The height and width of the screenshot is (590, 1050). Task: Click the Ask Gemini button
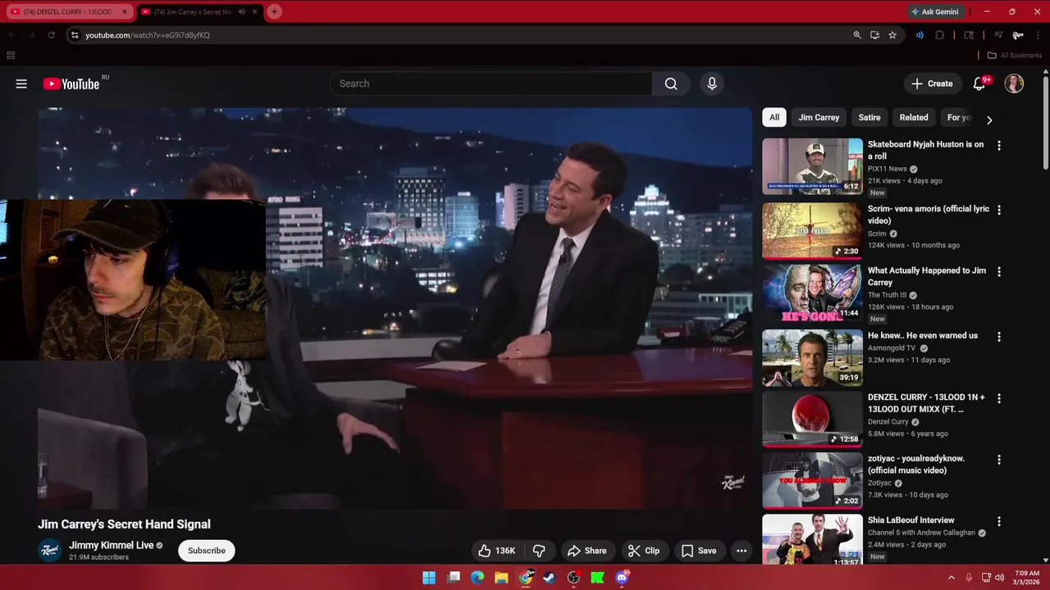[934, 11]
